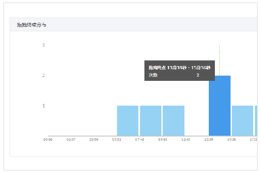
Task: Click the 11:42 x-axis label
Action: (186, 140)
